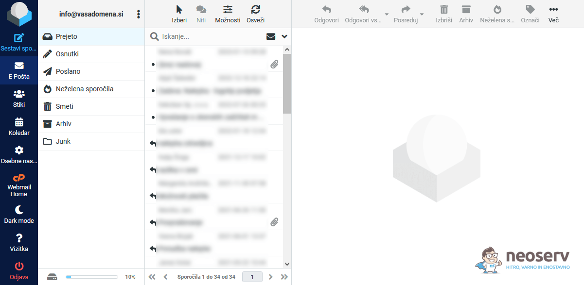Click the Osveži refresh icon
Image resolution: width=584 pixels, height=285 pixels.
[x=255, y=10]
